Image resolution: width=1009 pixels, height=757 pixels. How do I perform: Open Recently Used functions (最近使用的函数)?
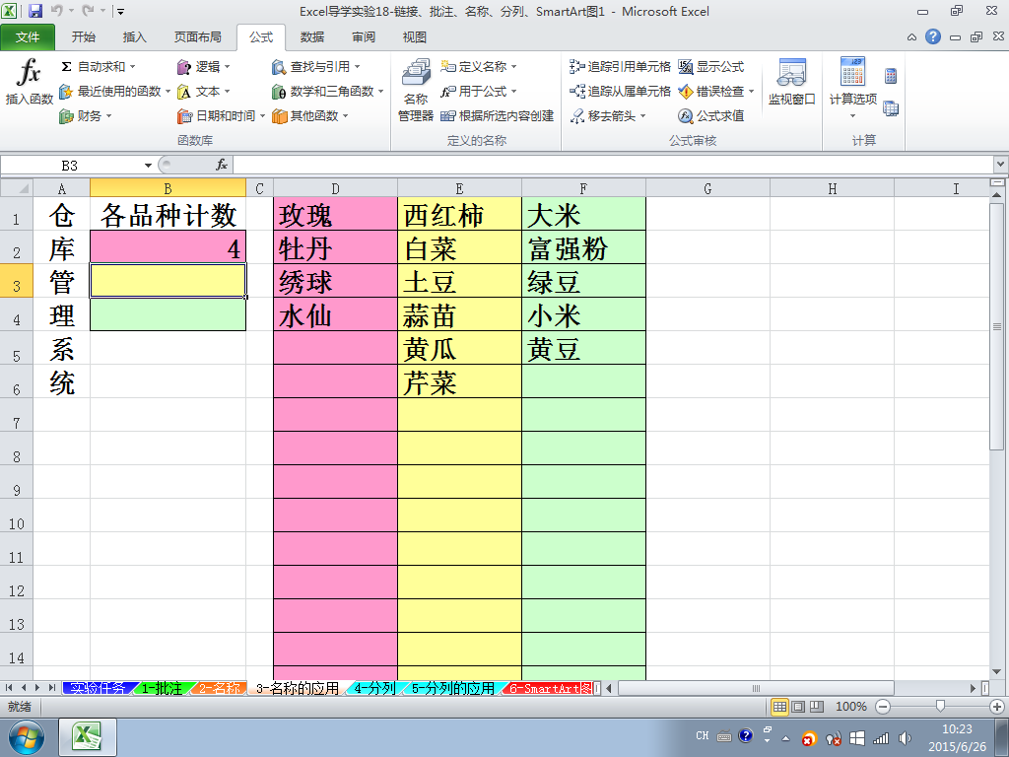click(x=114, y=92)
